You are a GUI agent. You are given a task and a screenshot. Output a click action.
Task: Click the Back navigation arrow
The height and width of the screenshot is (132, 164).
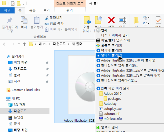pos(5,44)
